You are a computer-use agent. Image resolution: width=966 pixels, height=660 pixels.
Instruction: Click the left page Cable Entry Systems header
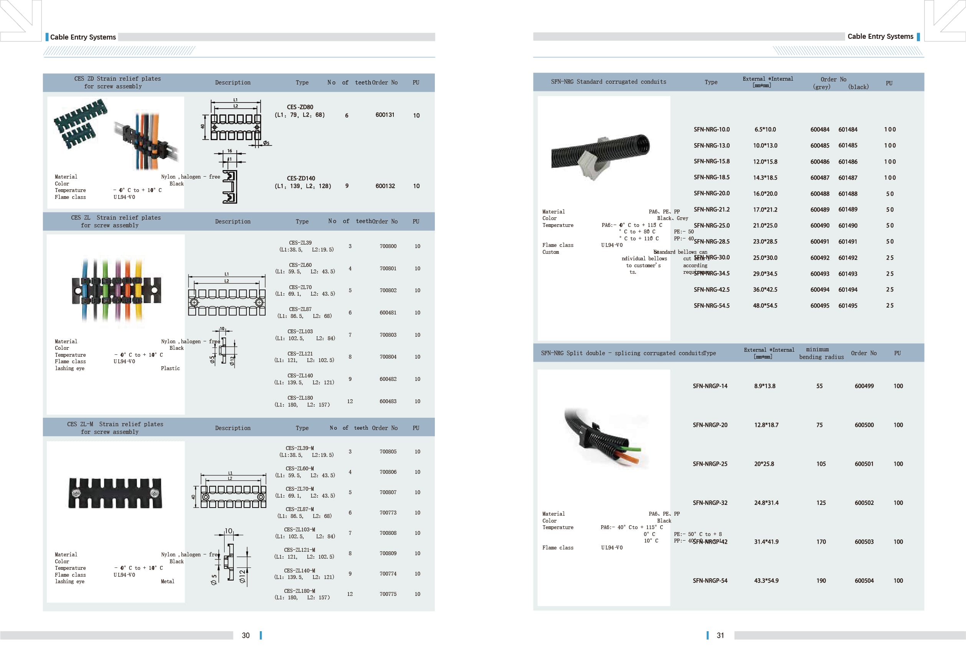pyautogui.click(x=83, y=37)
